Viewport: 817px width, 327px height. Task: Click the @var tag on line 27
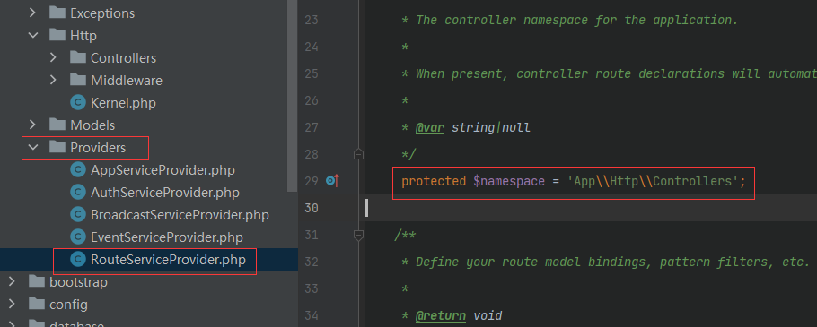(x=430, y=127)
